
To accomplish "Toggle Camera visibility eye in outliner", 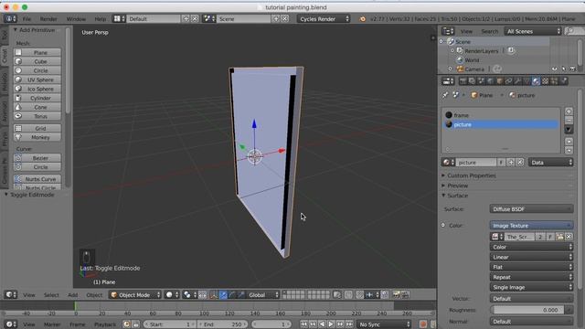I will coord(555,69).
